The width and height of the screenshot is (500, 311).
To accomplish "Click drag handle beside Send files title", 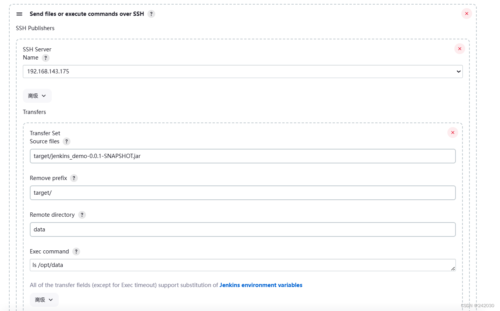I will (19, 14).
